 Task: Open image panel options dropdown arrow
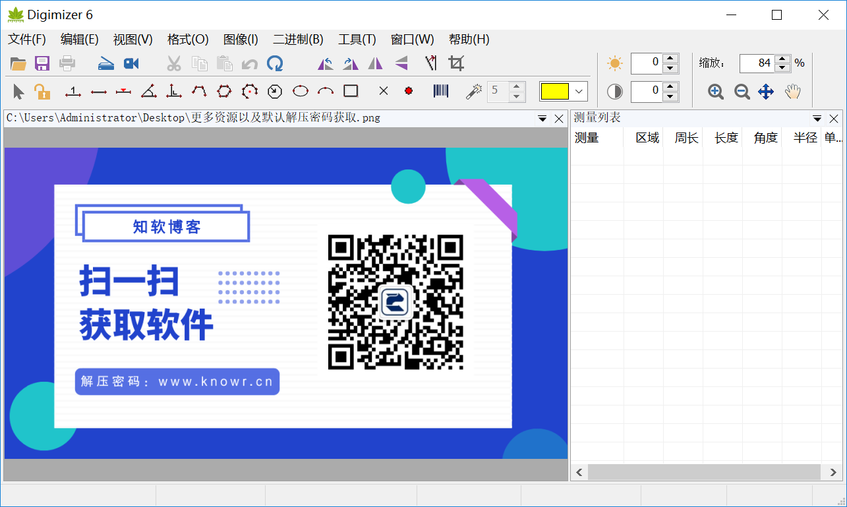point(542,119)
